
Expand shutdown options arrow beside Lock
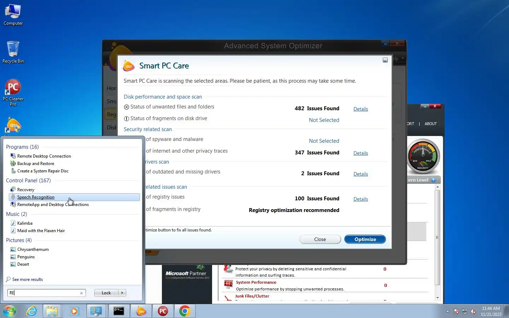pyautogui.click(x=122, y=293)
